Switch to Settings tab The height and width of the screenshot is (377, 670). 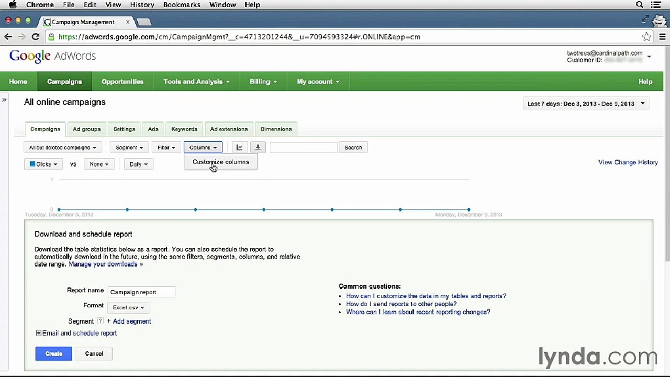coord(124,129)
